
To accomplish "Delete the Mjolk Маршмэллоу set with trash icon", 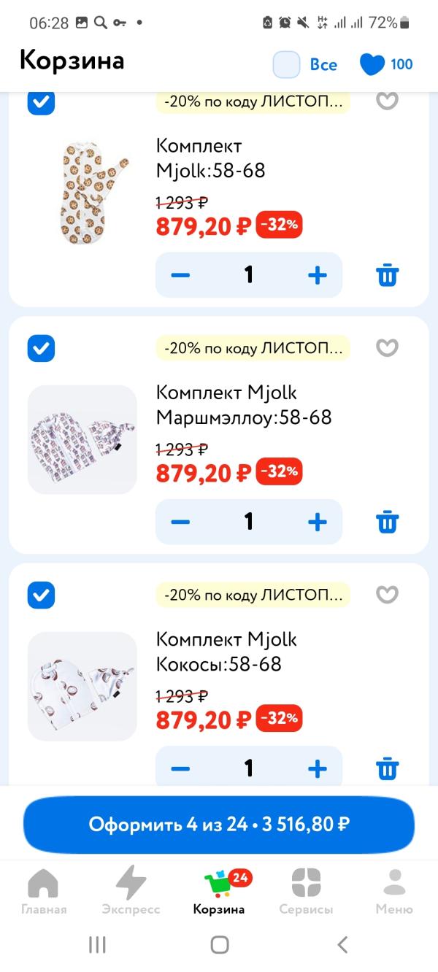I will point(387,522).
